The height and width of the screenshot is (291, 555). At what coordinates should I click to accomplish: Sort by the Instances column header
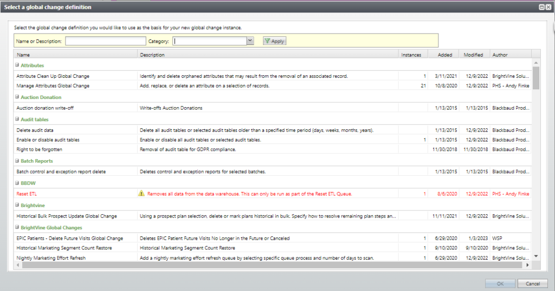tap(414, 55)
